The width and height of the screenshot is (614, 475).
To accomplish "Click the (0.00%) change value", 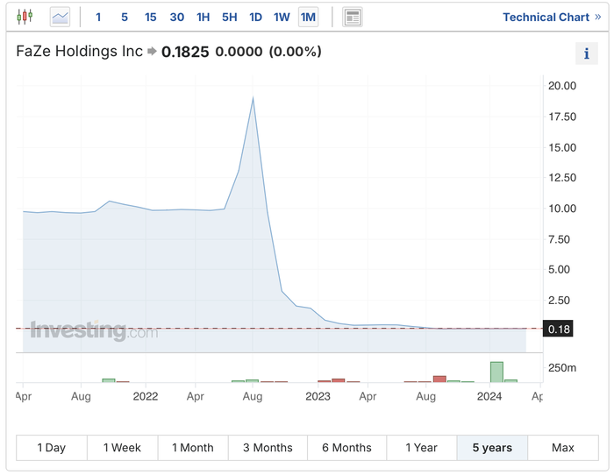I will [x=296, y=51].
